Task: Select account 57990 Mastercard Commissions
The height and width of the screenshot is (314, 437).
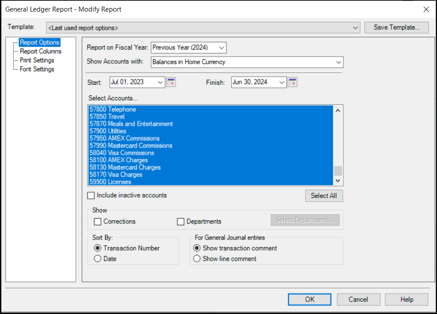Action: tap(210, 145)
